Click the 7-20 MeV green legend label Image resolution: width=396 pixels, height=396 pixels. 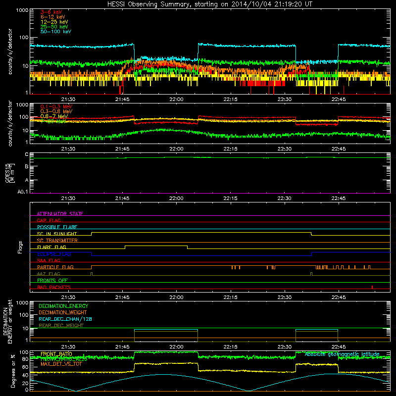[x=53, y=121]
